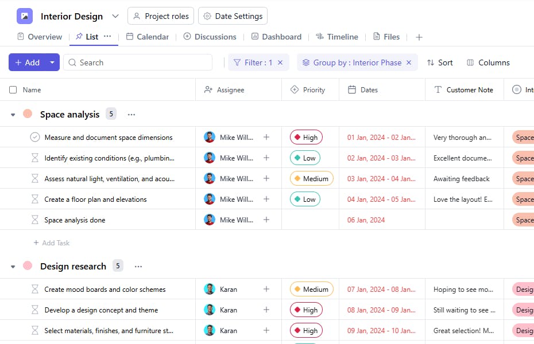The image size is (534, 344).
Task: Collapse the Design research group
Action: pos(13,267)
